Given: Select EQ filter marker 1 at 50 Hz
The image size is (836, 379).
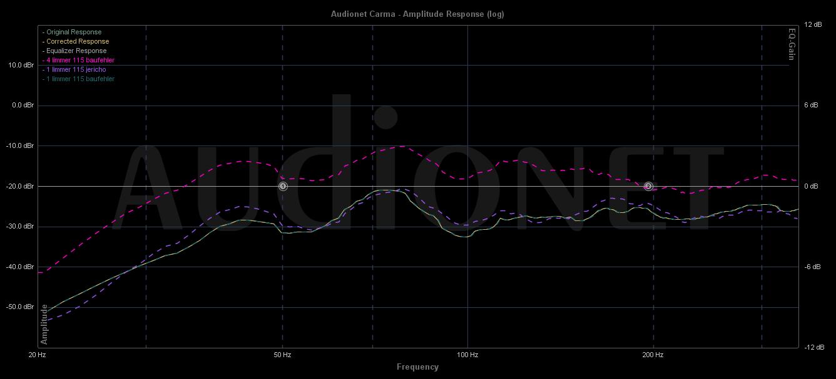Looking at the screenshot, I should tap(283, 186).
